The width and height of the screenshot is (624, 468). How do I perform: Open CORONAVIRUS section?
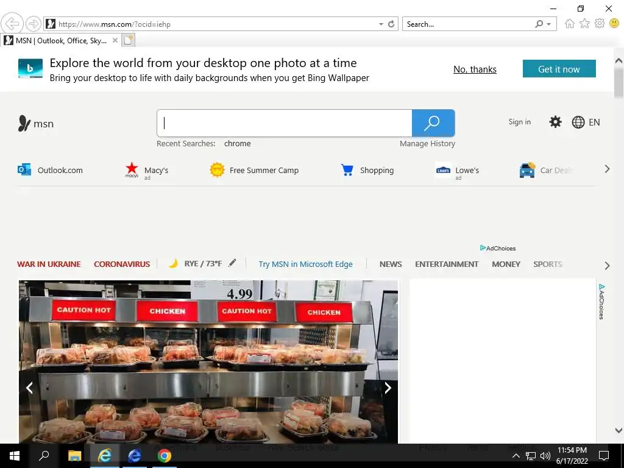tap(122, 264)
